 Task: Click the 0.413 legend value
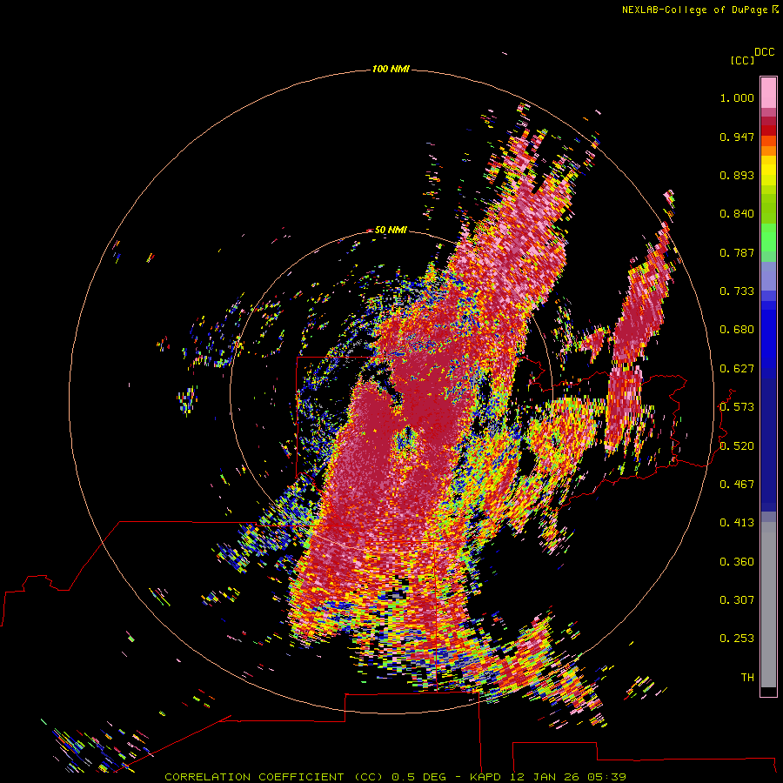click(737, 523)
